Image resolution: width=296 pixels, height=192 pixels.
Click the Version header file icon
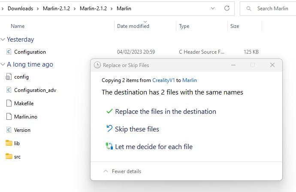click(x=9, y=130)
